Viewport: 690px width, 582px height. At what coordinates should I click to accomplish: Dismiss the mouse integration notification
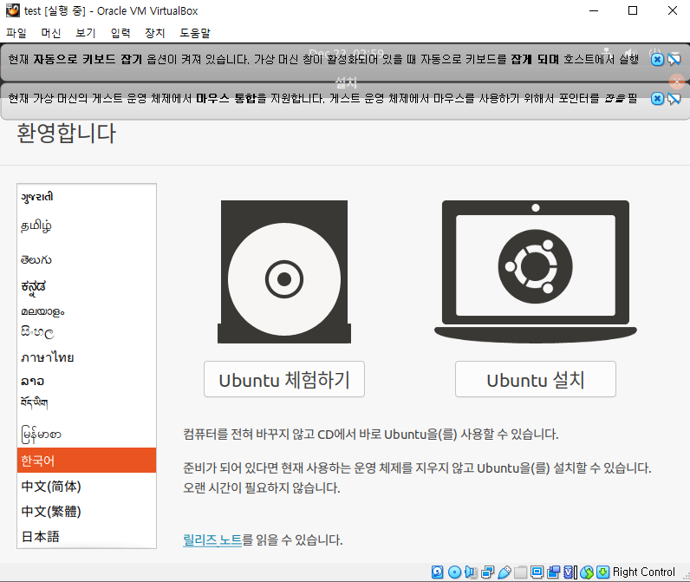[x=657, y=98]
